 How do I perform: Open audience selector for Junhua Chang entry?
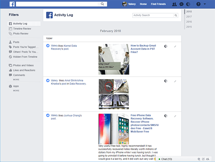pyautogui.click(x=166, y=116)
